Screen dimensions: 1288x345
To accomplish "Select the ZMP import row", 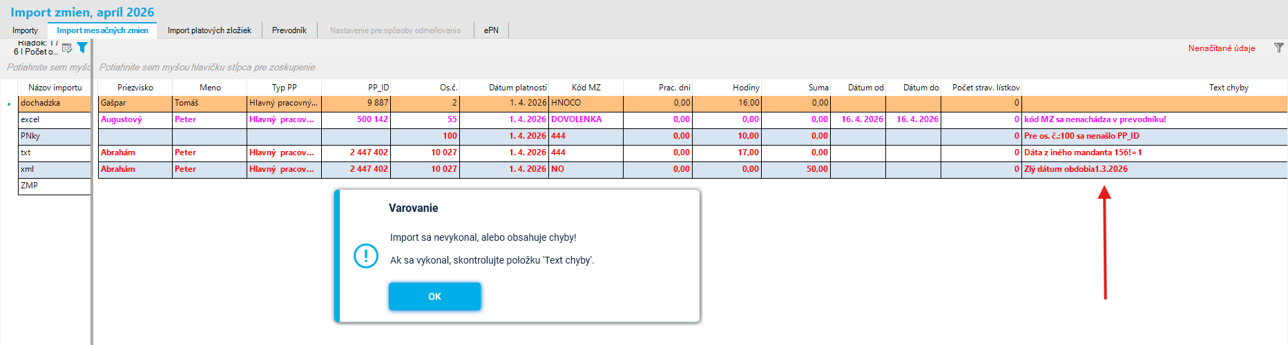I will point(55,186).
